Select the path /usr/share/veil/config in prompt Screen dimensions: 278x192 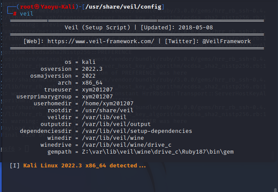tap(123, 7)
